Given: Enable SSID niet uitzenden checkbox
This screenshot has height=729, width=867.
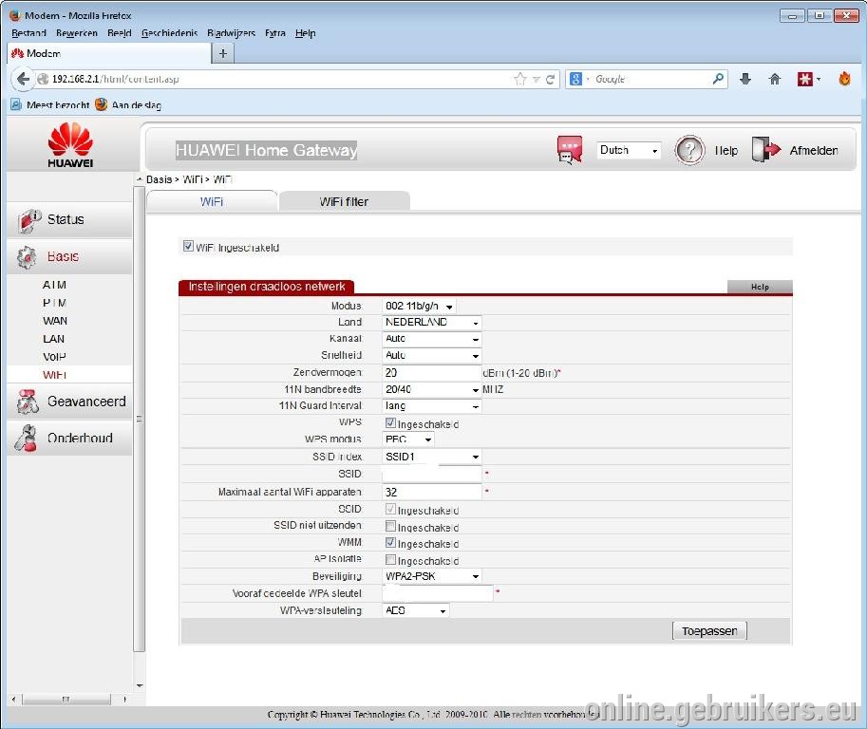Looking at the screenshot, I should tap(390, 526).
